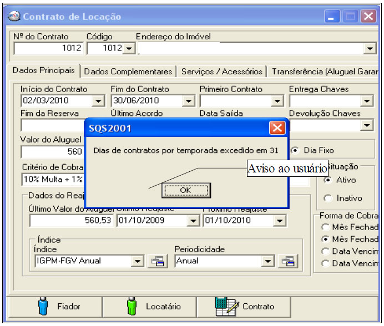The height and width of the screenshot is (326, 384).
Task: Open the Transferência (Aluguel Garantido) tab
Action: coord(324,72)
